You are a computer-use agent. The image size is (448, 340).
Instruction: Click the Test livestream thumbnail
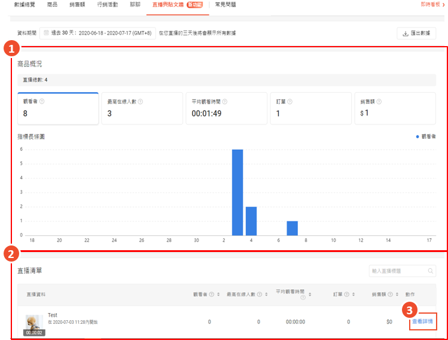coord(33,324)
